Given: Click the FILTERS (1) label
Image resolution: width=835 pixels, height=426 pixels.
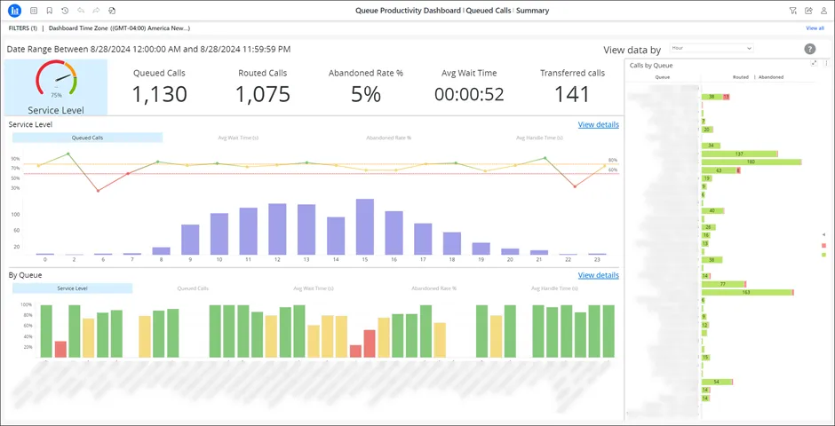Looking at the screenshot, I should 23,28.
